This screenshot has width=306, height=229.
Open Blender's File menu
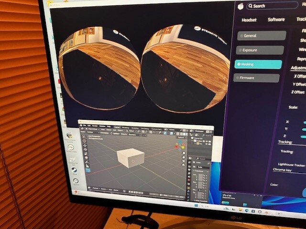[x=84, y=125]
